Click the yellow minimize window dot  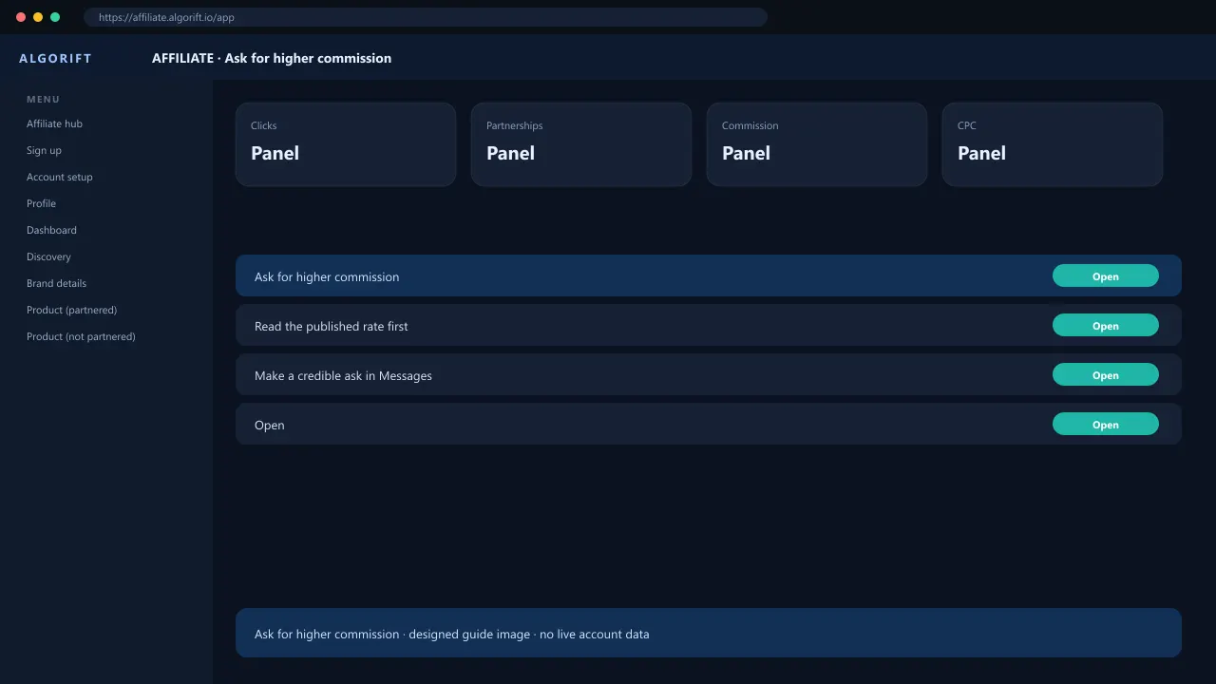point(38,17)
